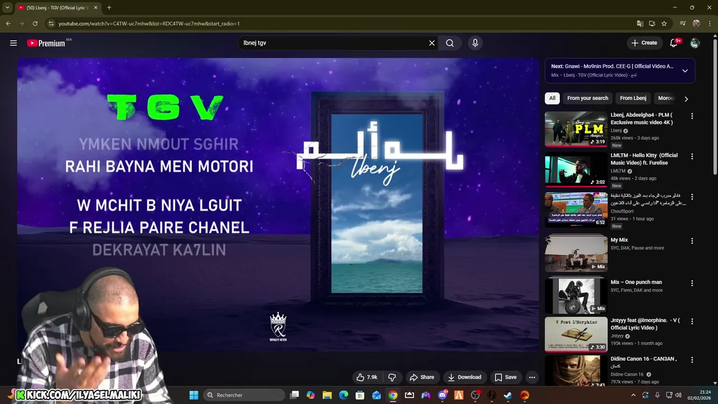Click the Create button
Viewport: 718px width, 404px height.
tap(644, 43)
